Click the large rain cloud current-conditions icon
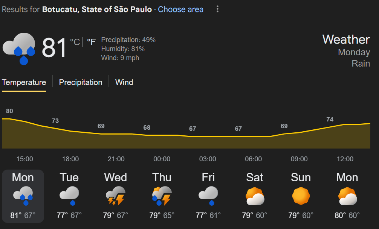The height and width of the screenshot is (229, 379). tap(19, 48)
